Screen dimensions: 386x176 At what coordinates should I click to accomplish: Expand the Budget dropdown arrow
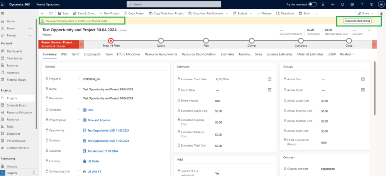(x=251, y=14)
